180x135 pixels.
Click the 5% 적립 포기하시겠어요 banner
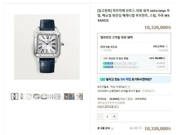point(134,79)
